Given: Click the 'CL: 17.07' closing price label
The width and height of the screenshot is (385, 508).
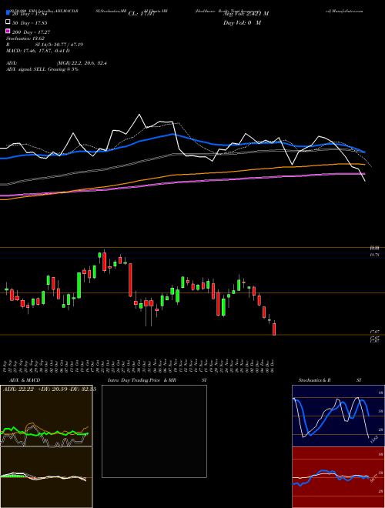Looking at the screenshot, I should tap(141, 14).
